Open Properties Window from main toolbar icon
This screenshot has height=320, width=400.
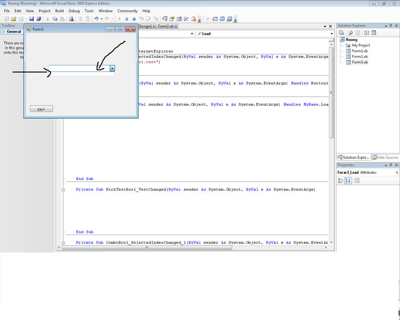click(x=172, y=19)
